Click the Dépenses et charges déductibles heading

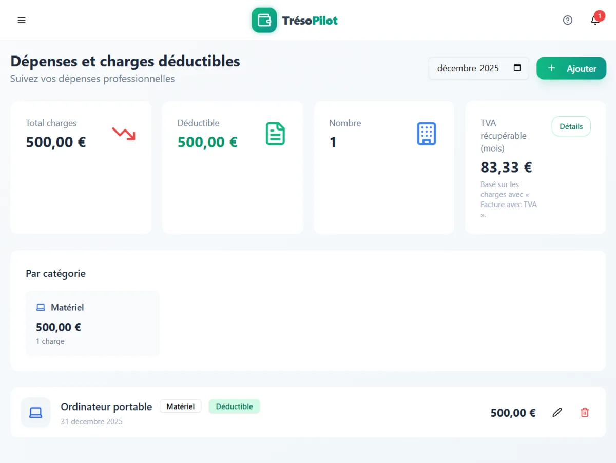point(125,61)
